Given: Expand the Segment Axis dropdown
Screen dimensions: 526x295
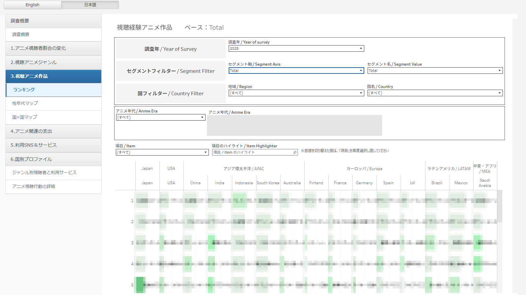Looking at the screenshot, I should tap(296, 71).
